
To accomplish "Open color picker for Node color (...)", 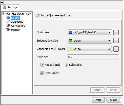I will (x=116, y=32).
